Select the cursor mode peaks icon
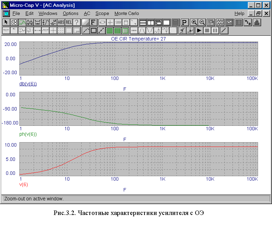This screenshot has height=234, width=272. (30, 22)
